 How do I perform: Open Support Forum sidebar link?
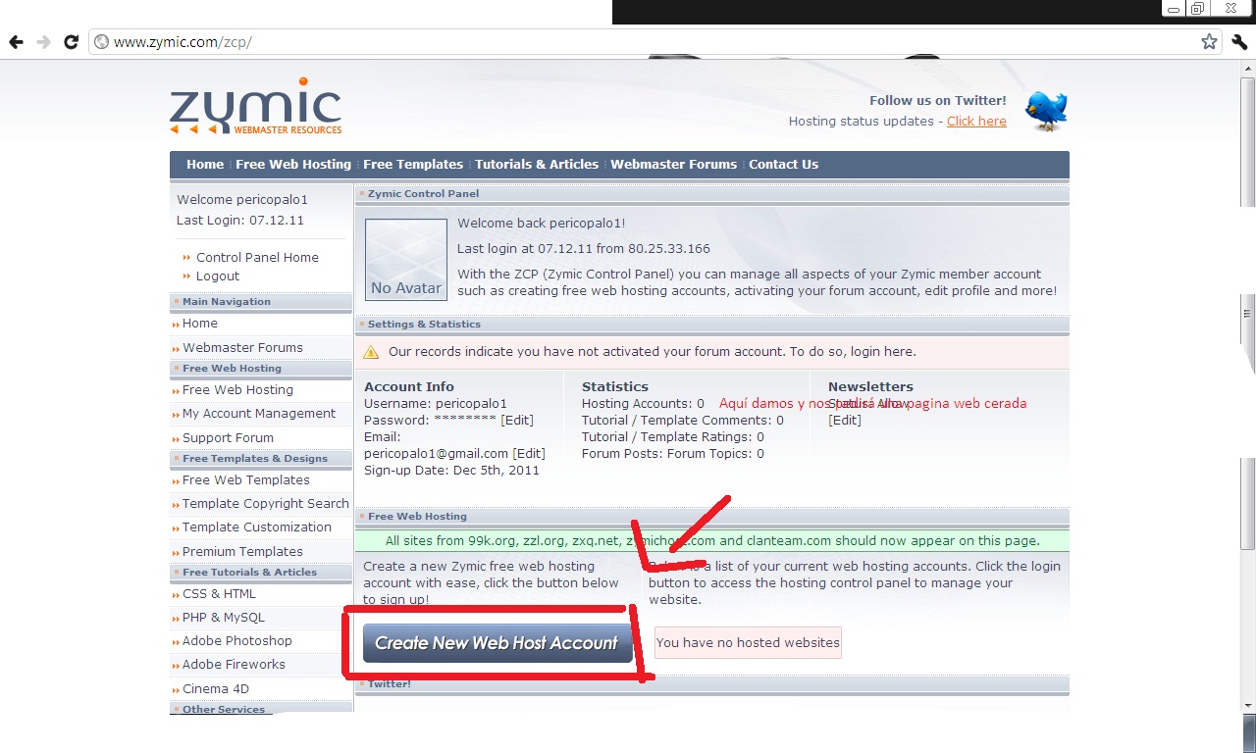(x=228, y=438)
